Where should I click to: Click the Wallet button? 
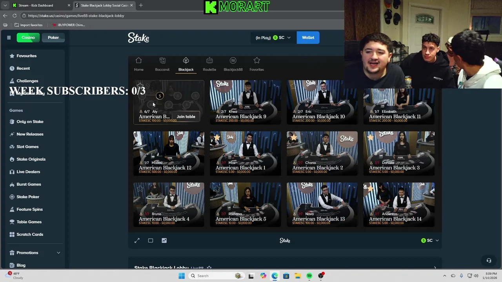point(308,38)
